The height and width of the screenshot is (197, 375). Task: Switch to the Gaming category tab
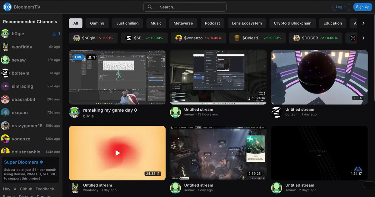tap(97, 23)
